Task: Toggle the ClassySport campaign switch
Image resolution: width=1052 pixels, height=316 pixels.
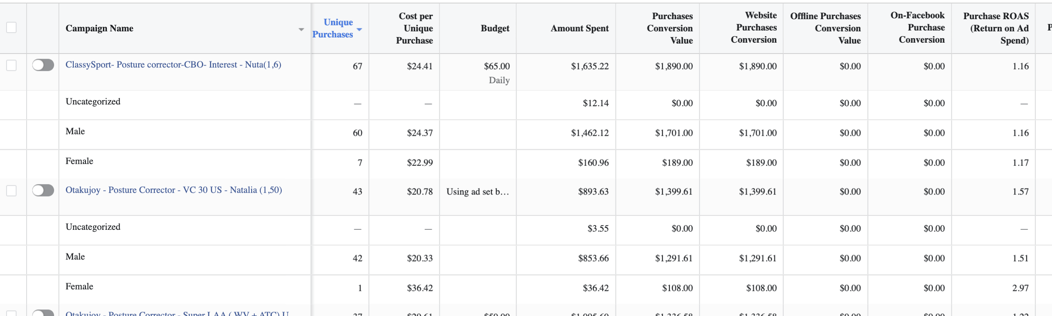Action: coord(43,65)
